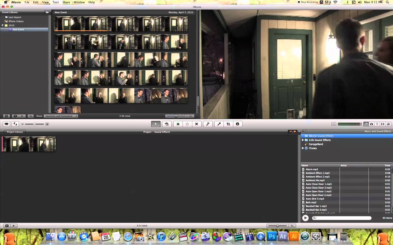
Task: Select iPhoto Videos in Event Library
Action: click(x=16, y=21)
